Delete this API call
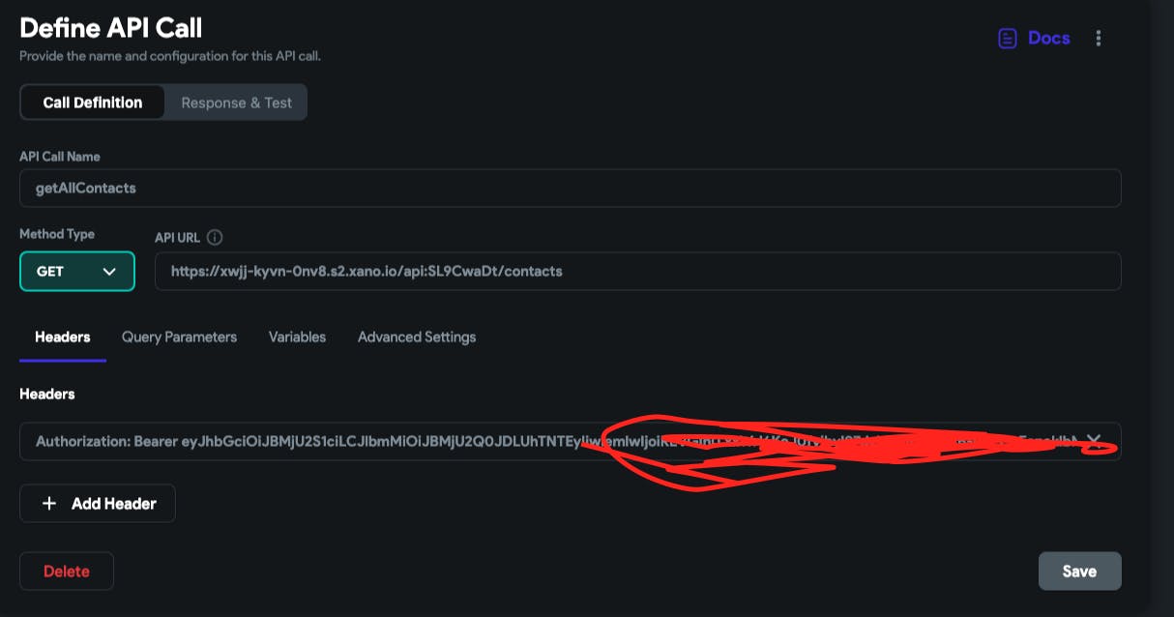 pos(67,572)
